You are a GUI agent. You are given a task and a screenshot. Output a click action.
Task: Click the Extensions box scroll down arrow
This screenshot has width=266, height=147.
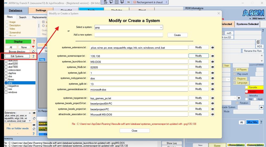click(30, 121)
